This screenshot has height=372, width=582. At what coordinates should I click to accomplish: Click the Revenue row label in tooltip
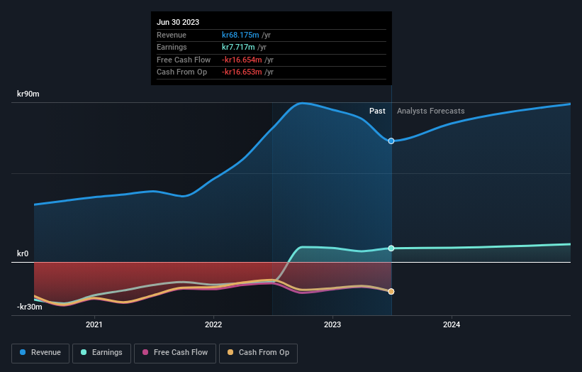pyautogui.click(x=172, y=35)
